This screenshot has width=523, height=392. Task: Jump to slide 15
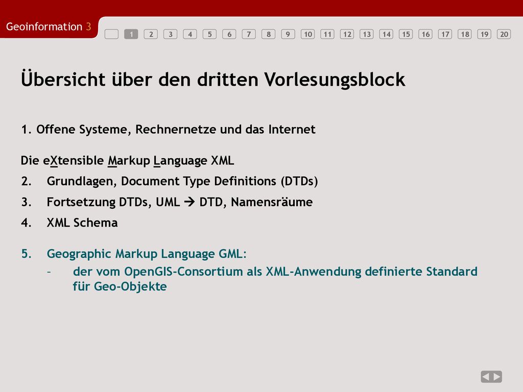pos(406,34)
